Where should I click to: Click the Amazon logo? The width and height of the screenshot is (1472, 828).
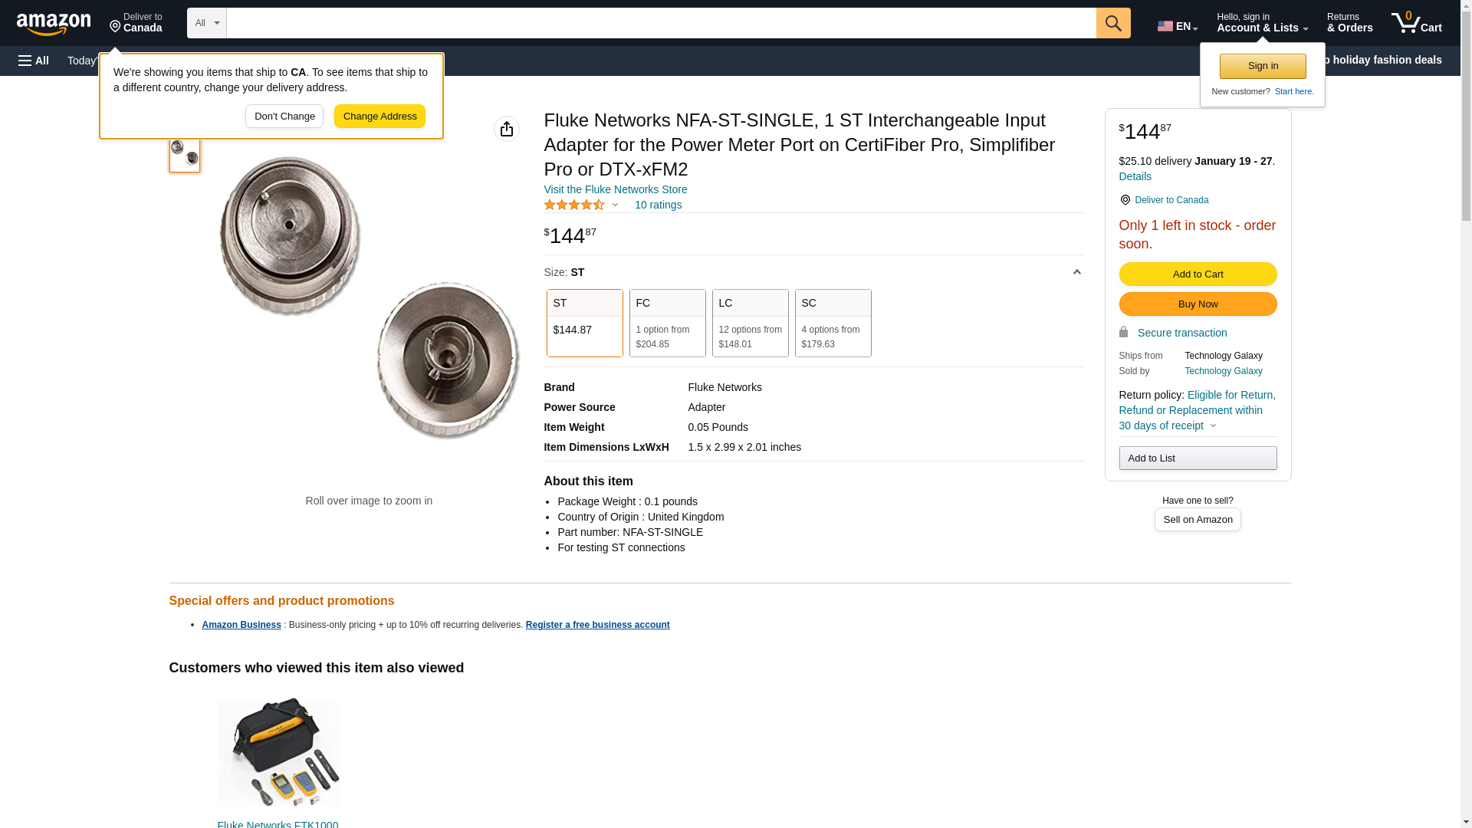click(54, 24)
